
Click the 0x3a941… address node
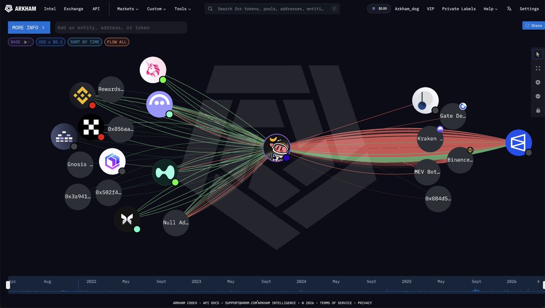coord(78,197)
